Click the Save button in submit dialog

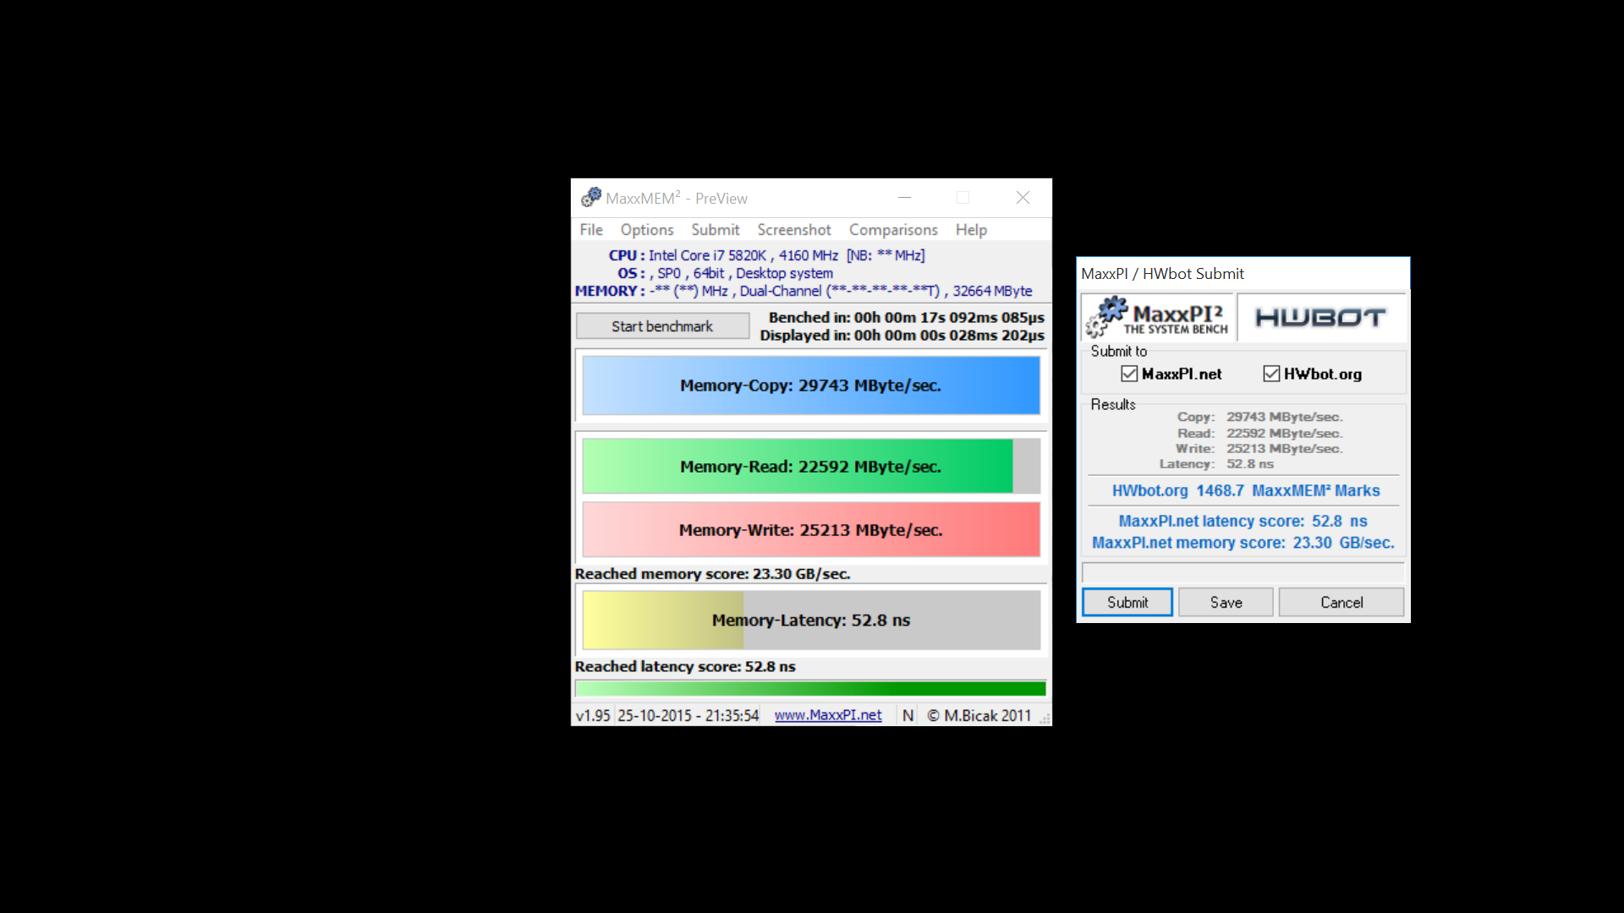pos(1226,603)
